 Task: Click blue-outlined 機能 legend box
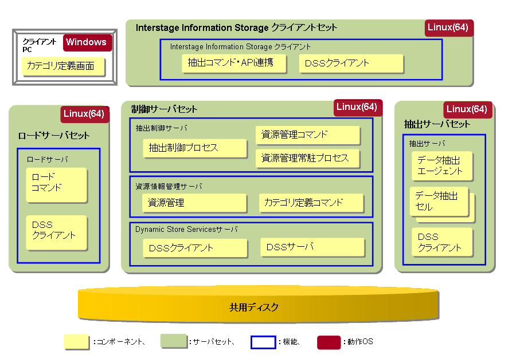coord(263,342)
